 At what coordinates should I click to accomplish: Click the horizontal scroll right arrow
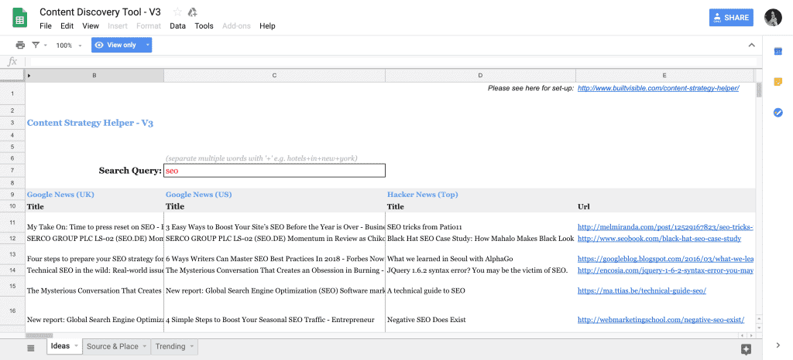pyautogui.click(x=750, y=335)
